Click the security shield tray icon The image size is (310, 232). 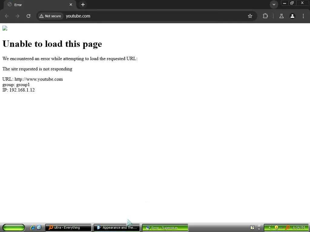pyautogui.click(x=276, y=227)
